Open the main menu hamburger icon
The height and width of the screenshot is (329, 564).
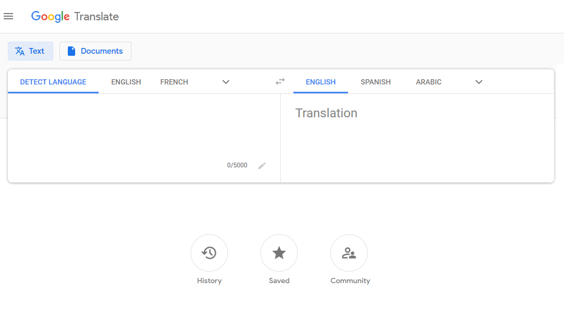click(8, 17)
